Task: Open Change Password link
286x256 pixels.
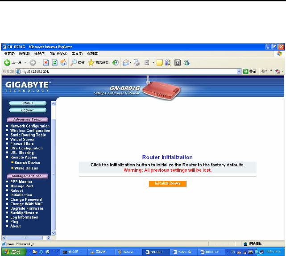Action: coord(26,199)
